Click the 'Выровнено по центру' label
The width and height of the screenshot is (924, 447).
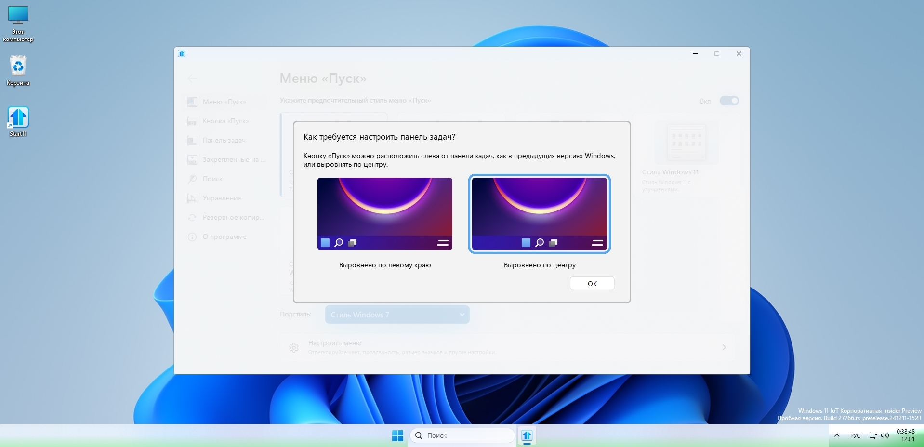pos(540,265)
